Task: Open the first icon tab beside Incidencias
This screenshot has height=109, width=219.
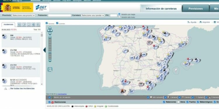Action: point(20,25)
